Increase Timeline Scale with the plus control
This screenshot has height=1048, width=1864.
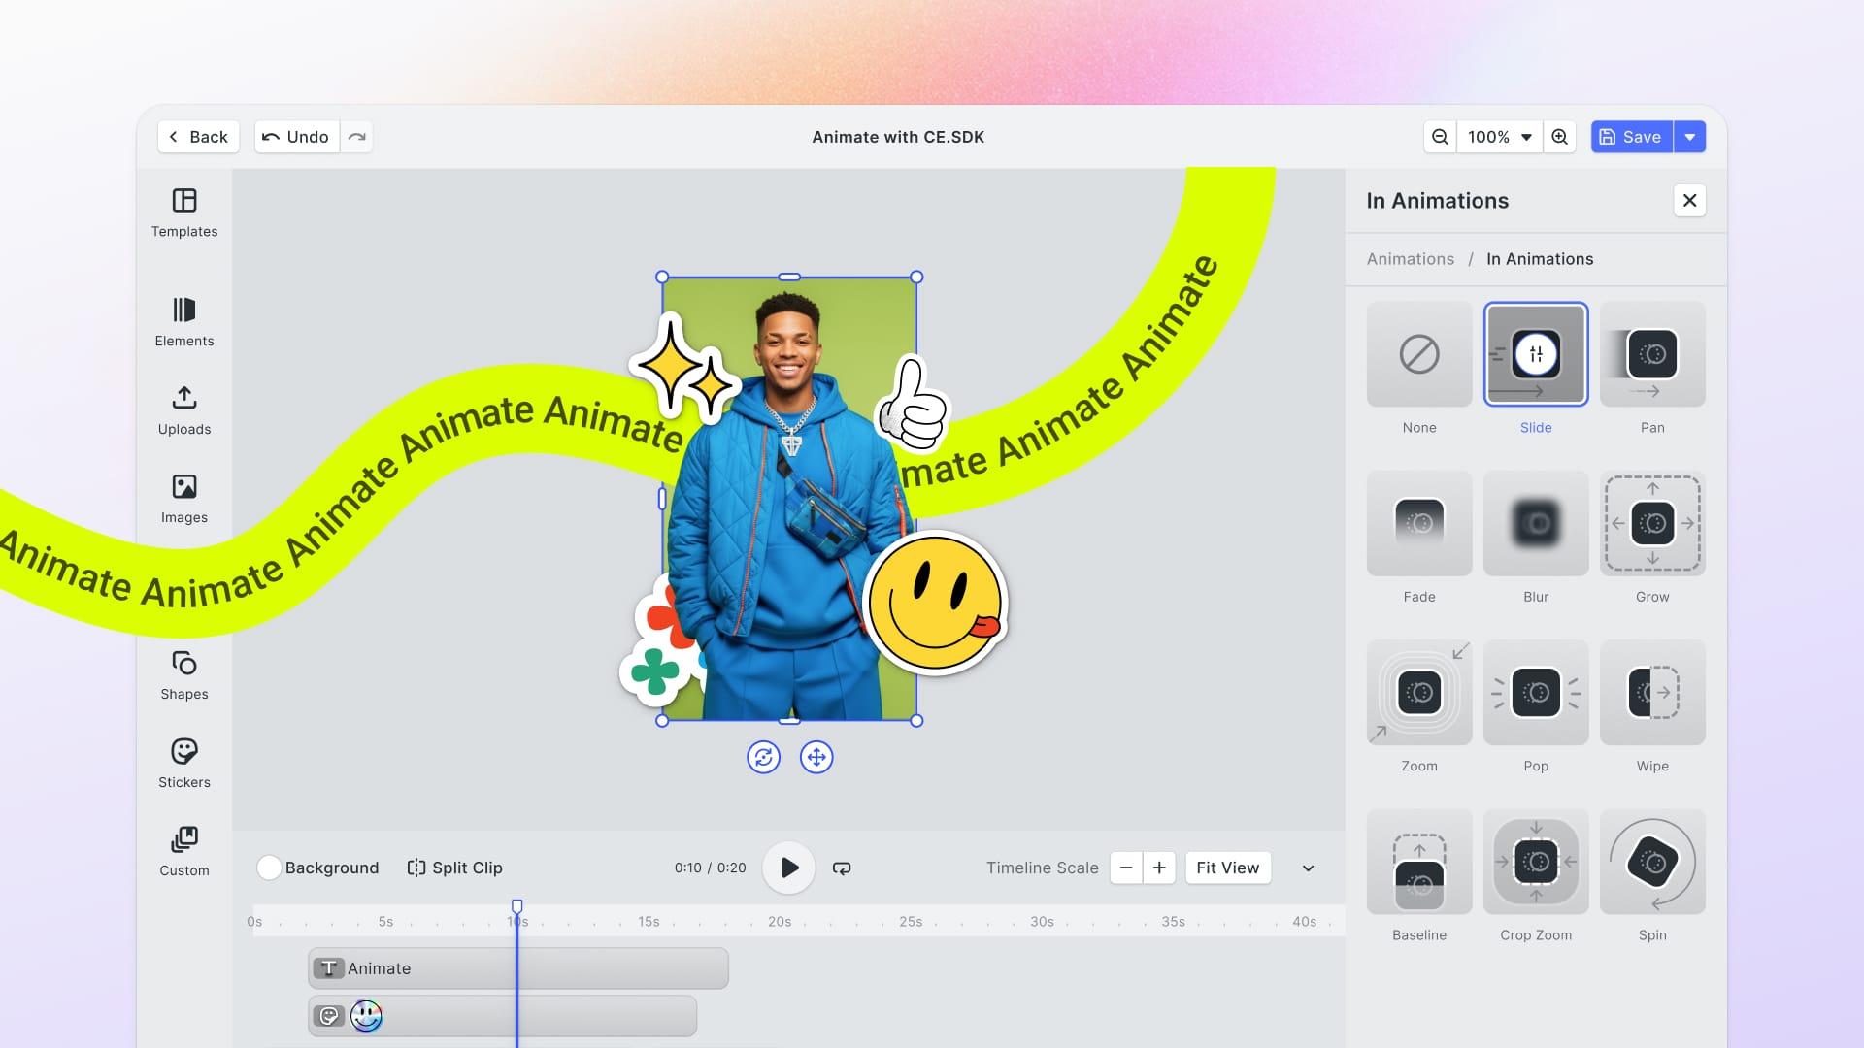[x=1158, y=868]
